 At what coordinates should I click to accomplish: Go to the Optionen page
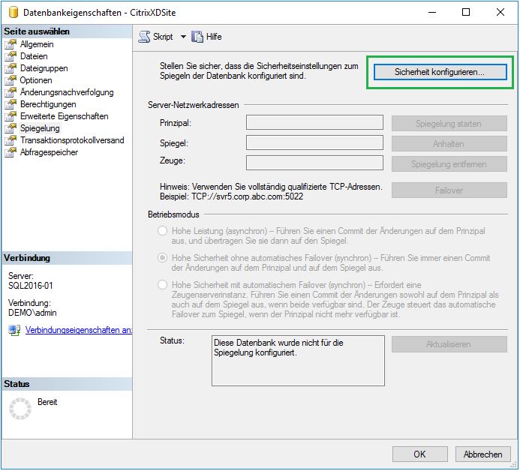[36, 80]
